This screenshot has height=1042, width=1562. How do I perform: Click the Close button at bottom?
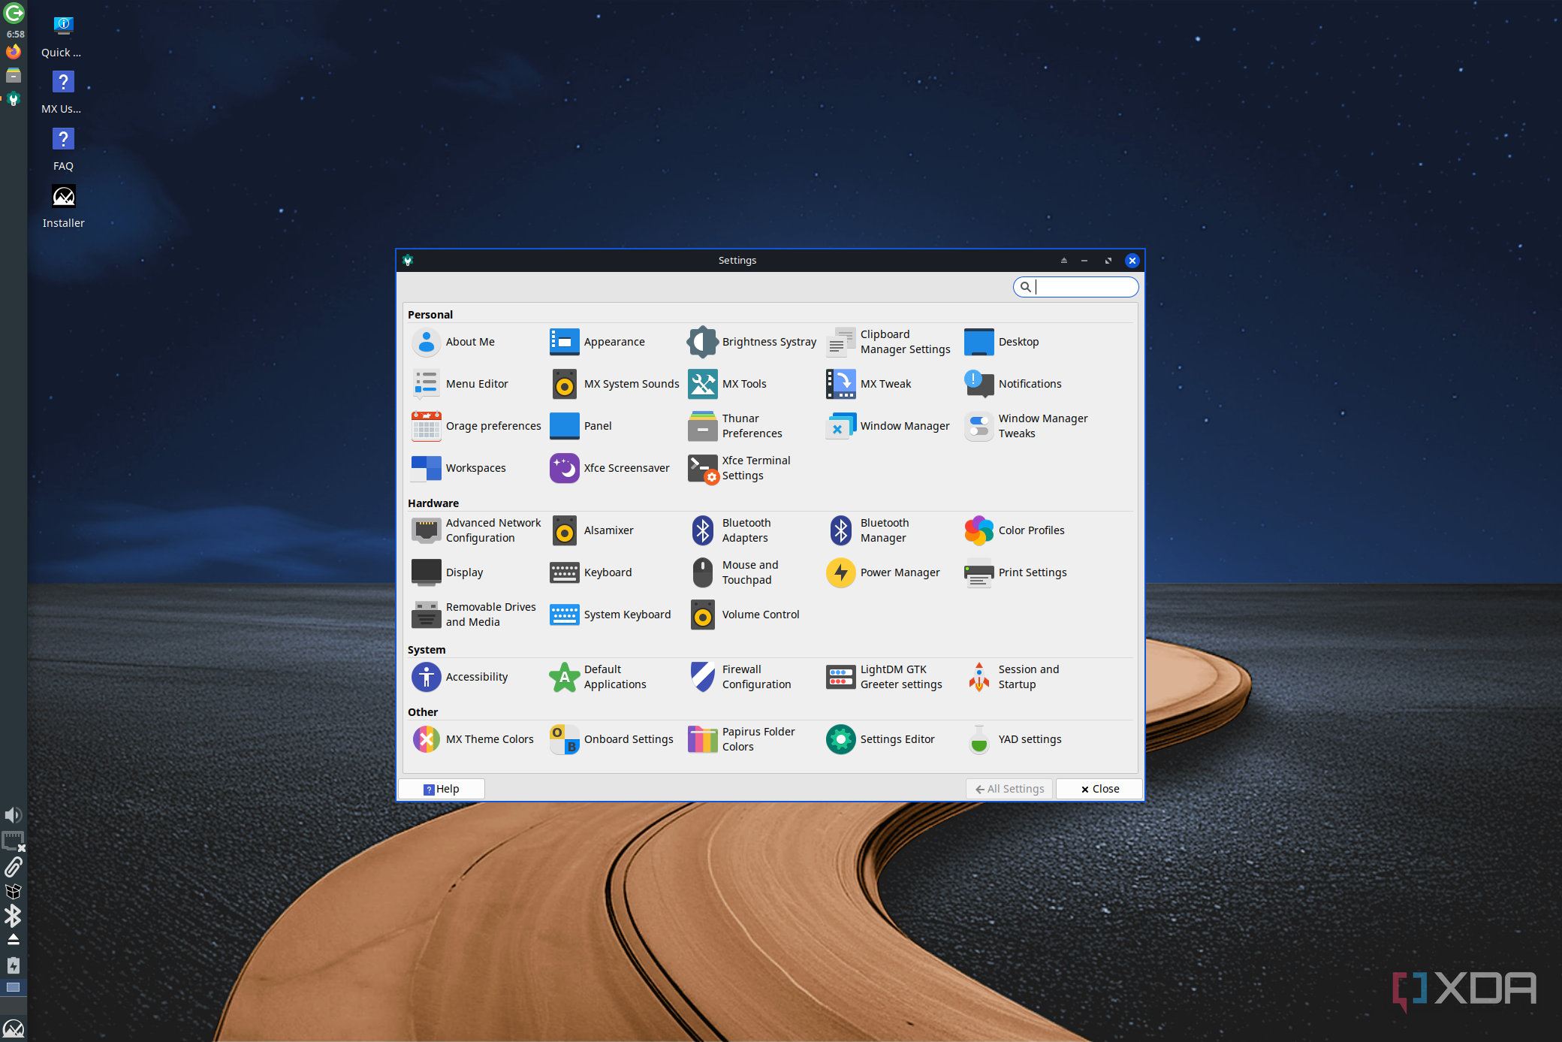click(x=1099, y=789)
